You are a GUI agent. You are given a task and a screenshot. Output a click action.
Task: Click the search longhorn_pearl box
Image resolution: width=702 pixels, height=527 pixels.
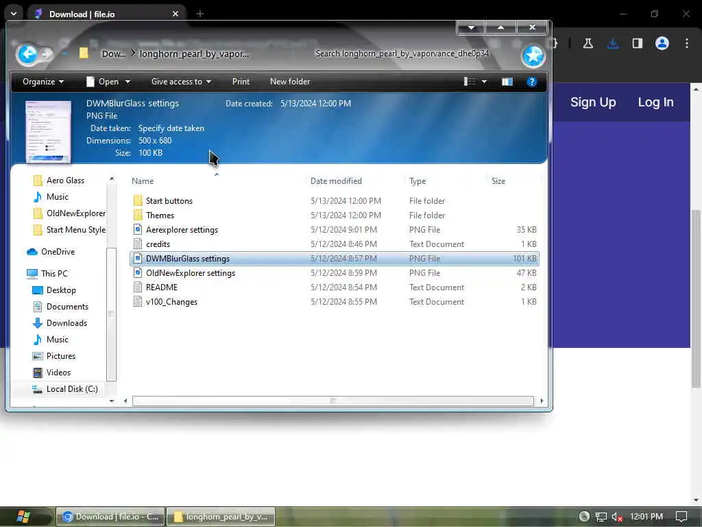coord(402,54)
